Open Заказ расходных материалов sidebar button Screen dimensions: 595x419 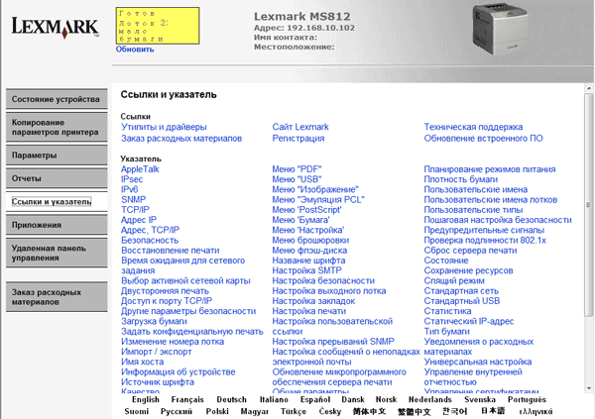click(57, 297)
